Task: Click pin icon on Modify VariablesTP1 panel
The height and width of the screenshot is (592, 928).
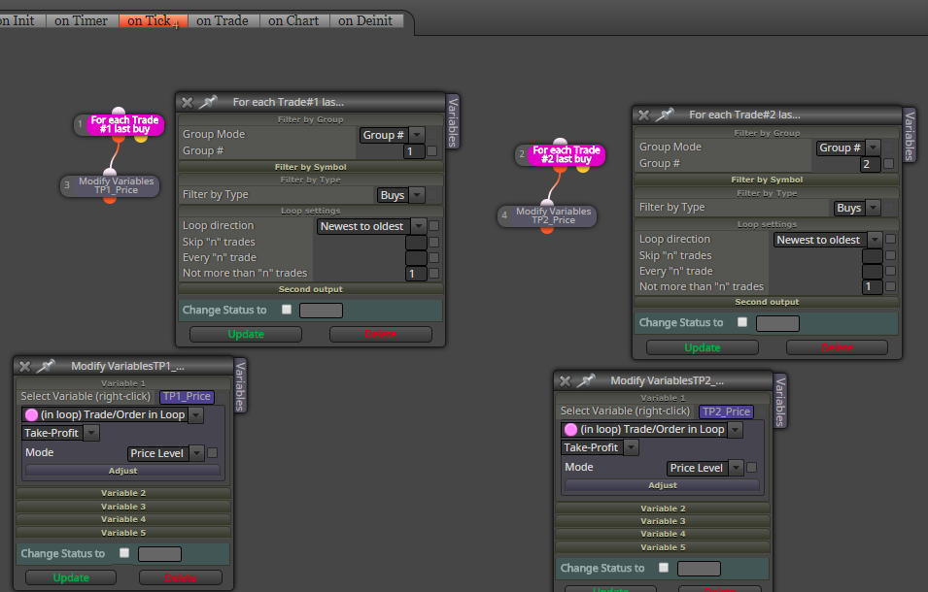Action: pos(45,366)
